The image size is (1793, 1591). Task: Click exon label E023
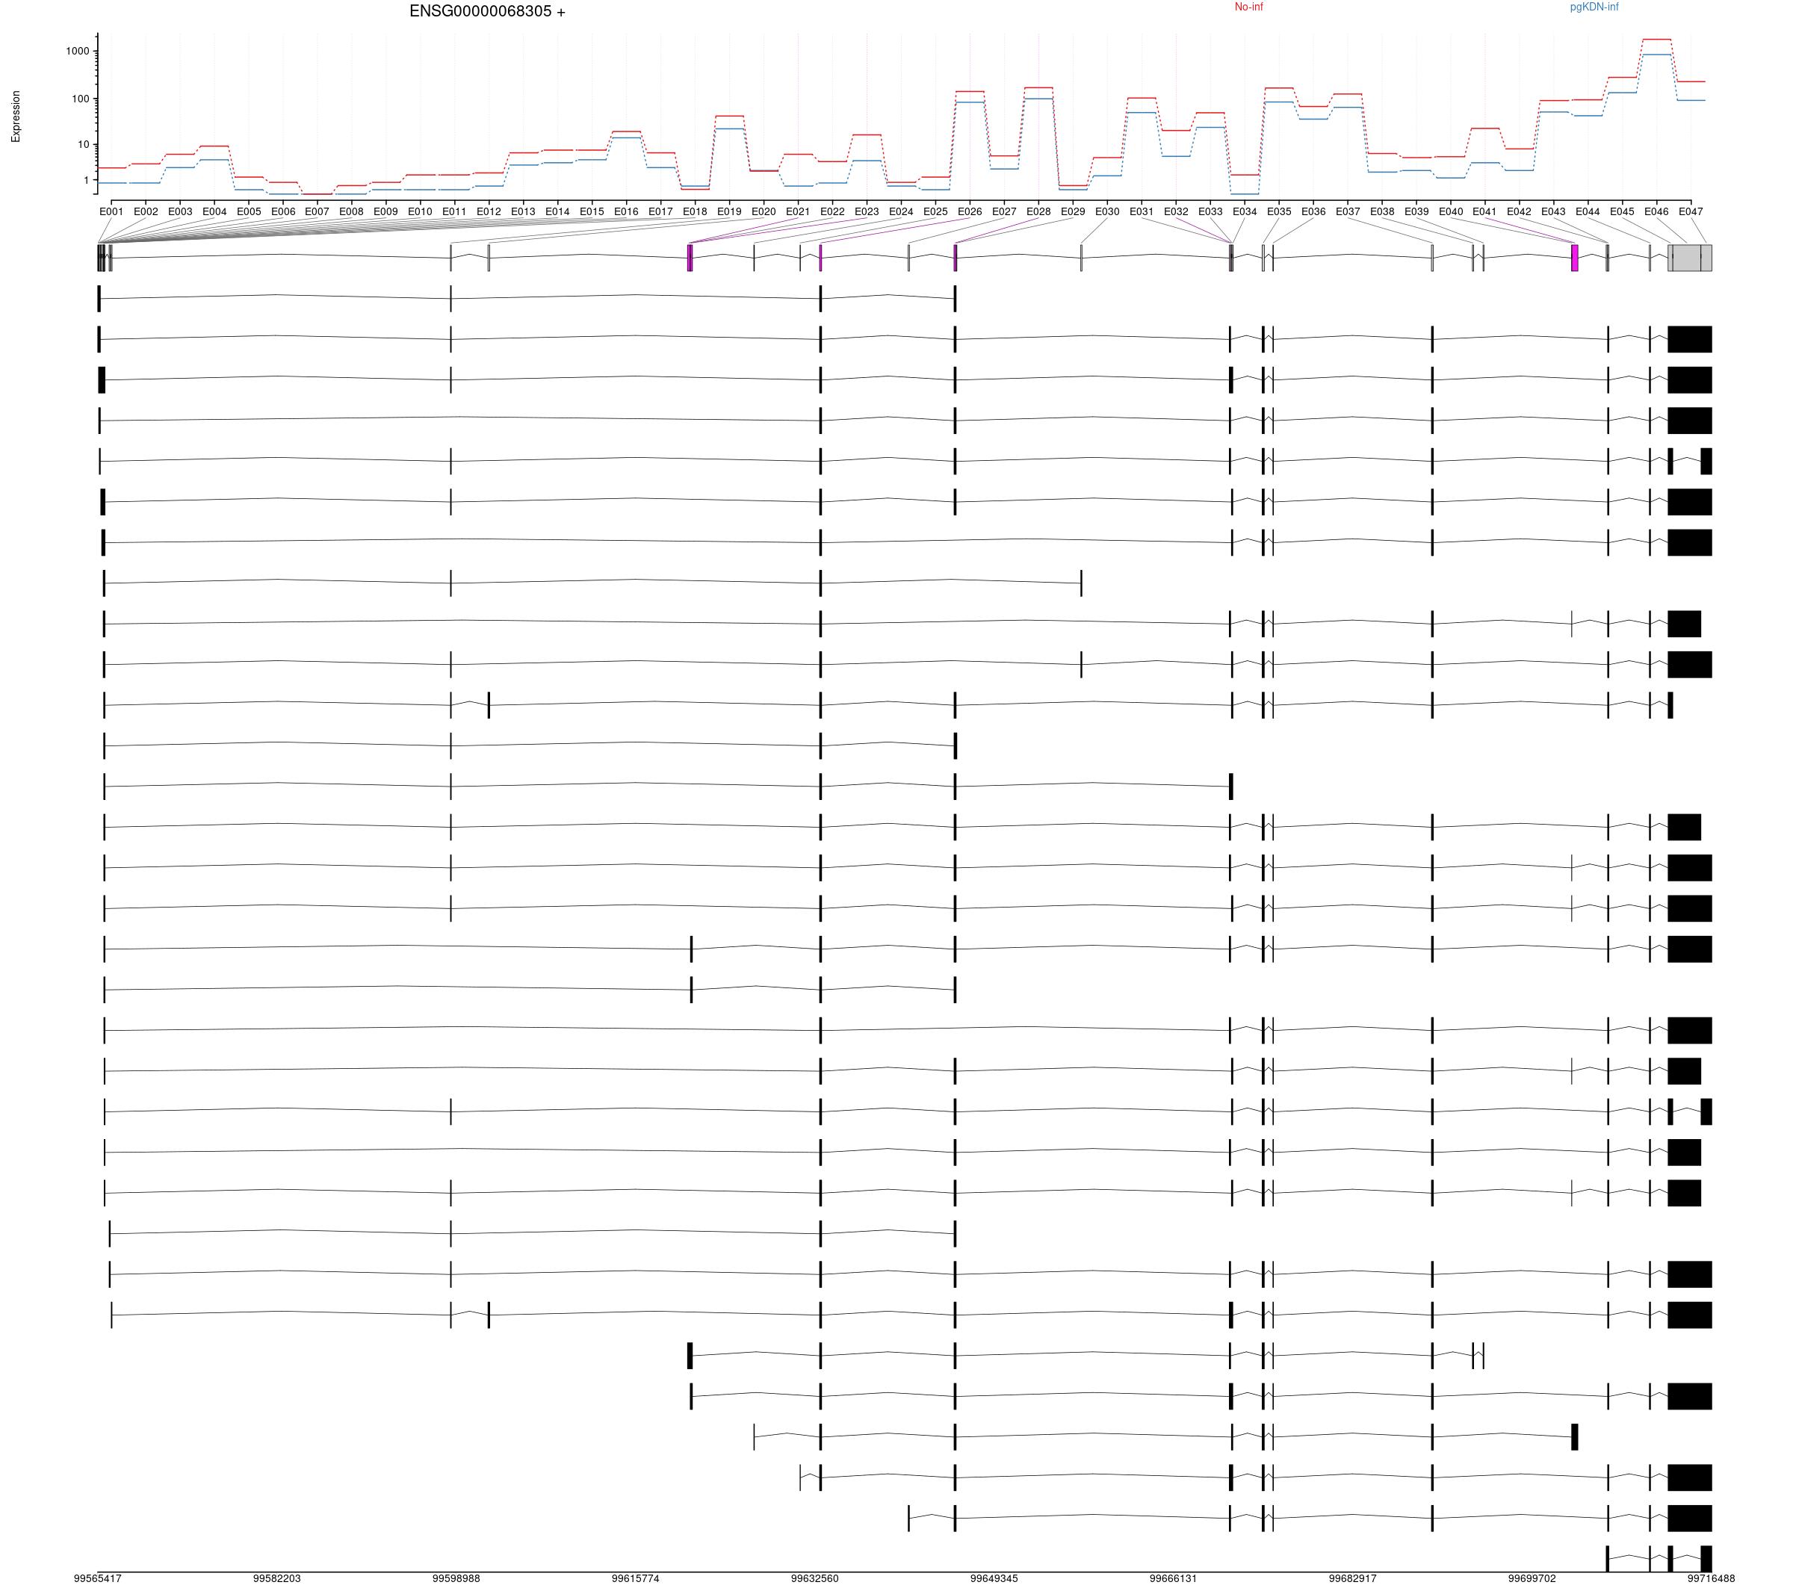[867, 211]
